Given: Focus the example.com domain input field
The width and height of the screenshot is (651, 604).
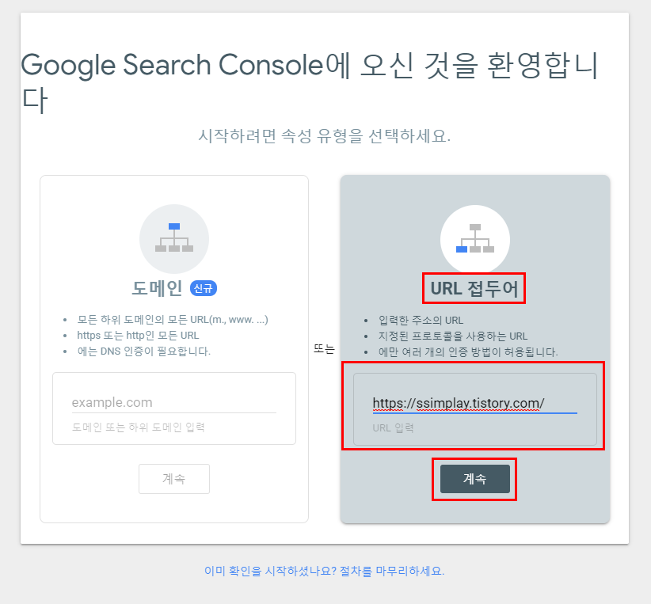Looking at the screenshot, I should pos(174,403).
